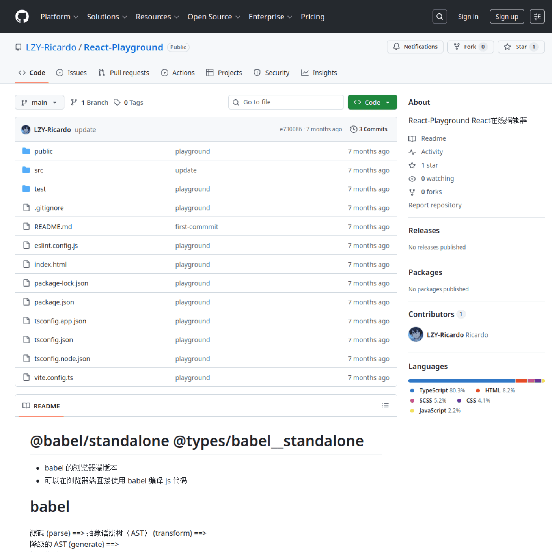Click the watching eye icon in About
Viewport: 552px width, 552px height.
tap(412, 179)
